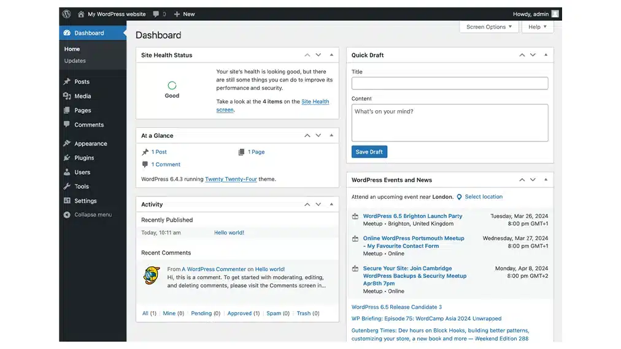621x349 pixels.
Task: Open the Plugins menu label
Action: tap(84, 158)
